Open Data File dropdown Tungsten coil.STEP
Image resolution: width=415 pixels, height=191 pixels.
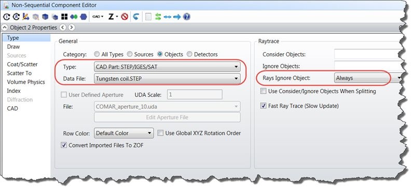coord(167,79)
